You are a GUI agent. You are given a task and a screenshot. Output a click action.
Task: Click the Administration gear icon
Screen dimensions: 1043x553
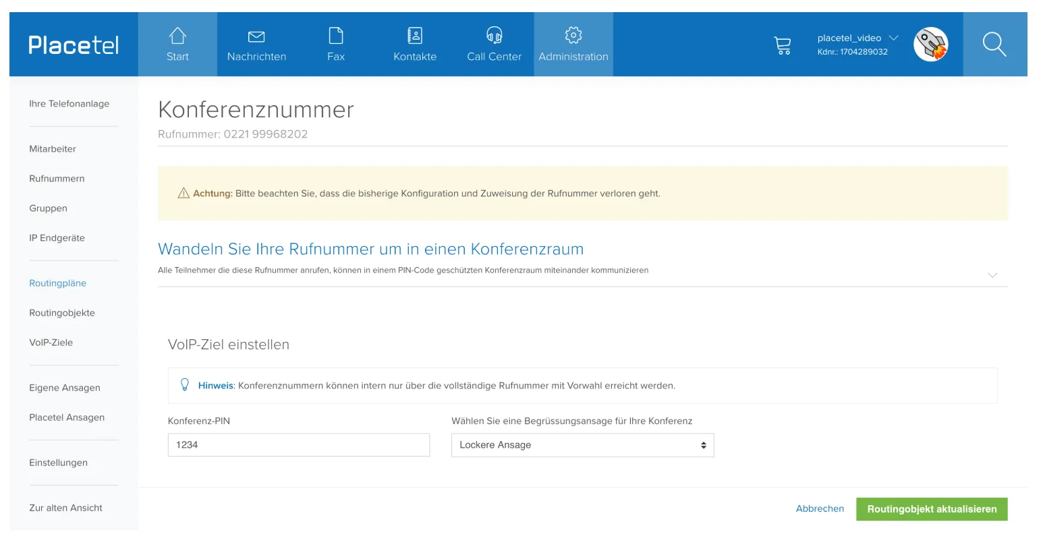(573, 35)
